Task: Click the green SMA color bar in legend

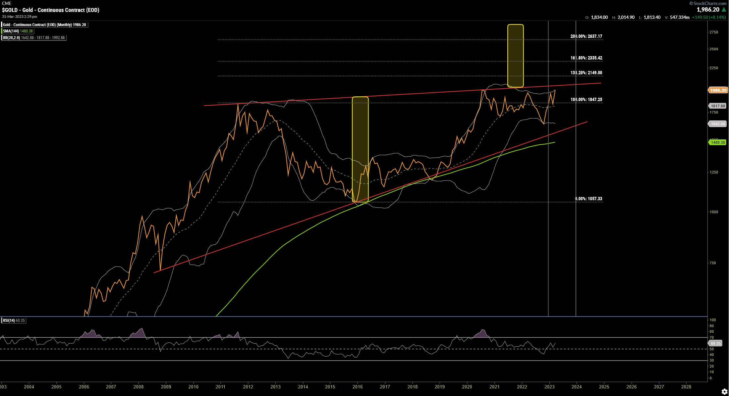Action: (x=2, y=31)
